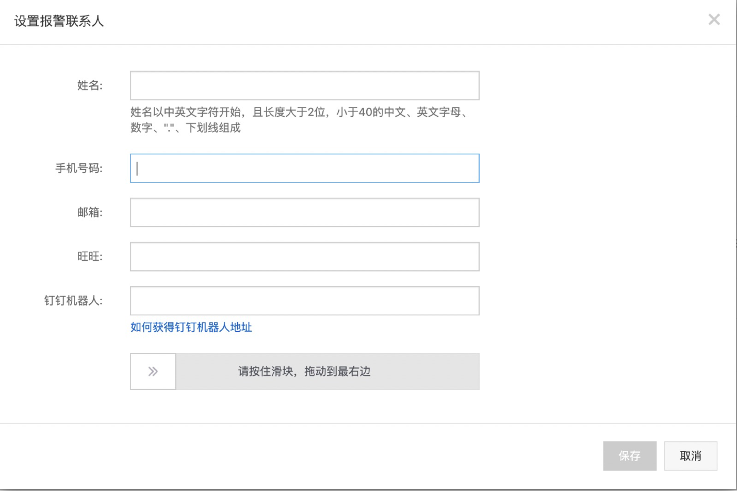Screen dimensions: 737x491
Task: Close the 设置报警联系人 dialog with X
Action: point(714,20)
